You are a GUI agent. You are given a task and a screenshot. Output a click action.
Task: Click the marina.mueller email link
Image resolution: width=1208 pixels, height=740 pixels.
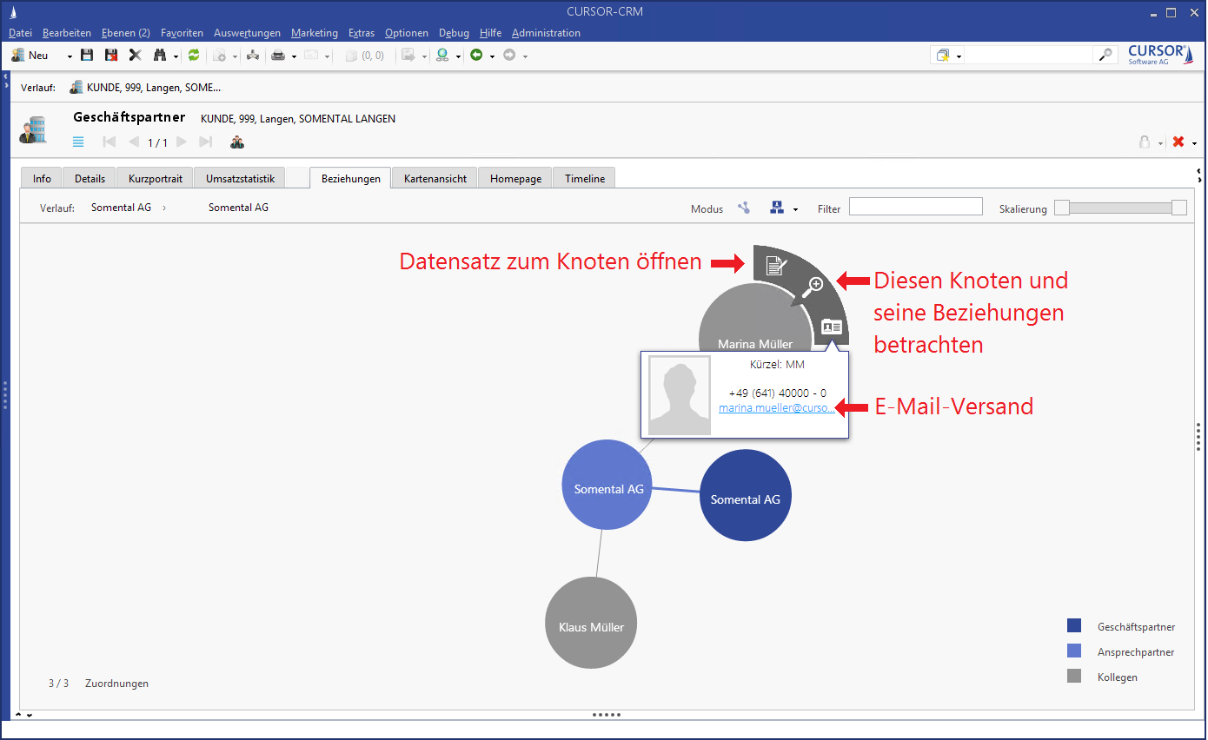[776, 408]
